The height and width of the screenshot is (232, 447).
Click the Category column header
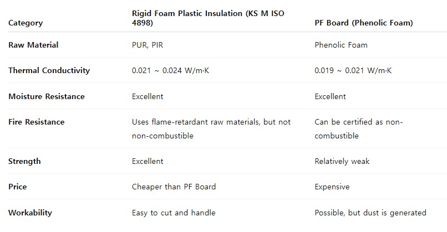[26, 23]
